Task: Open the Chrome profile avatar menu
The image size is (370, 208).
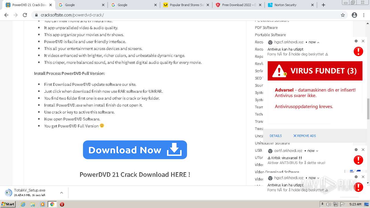Action: [354, 15]
